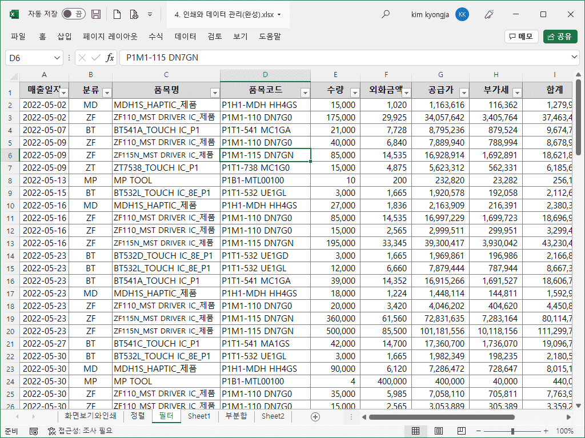This screenshot has height=438, width=585.
Task: Open the 외화금액 filter dropdown
Action: click(x=407, y=92)
